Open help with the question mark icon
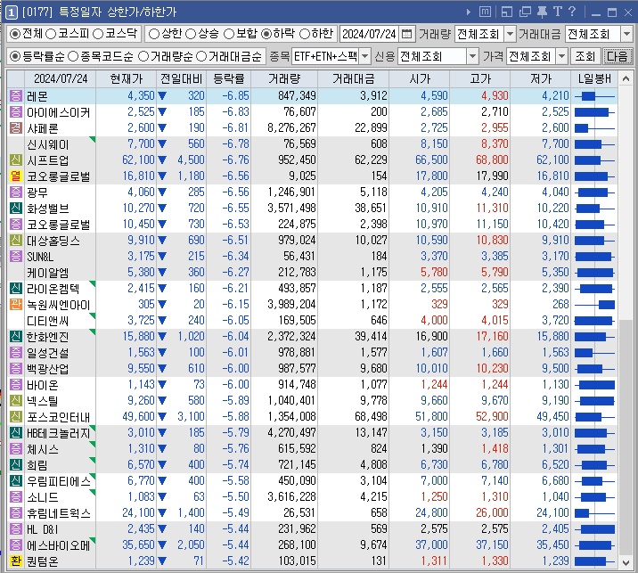 (572, 12)
